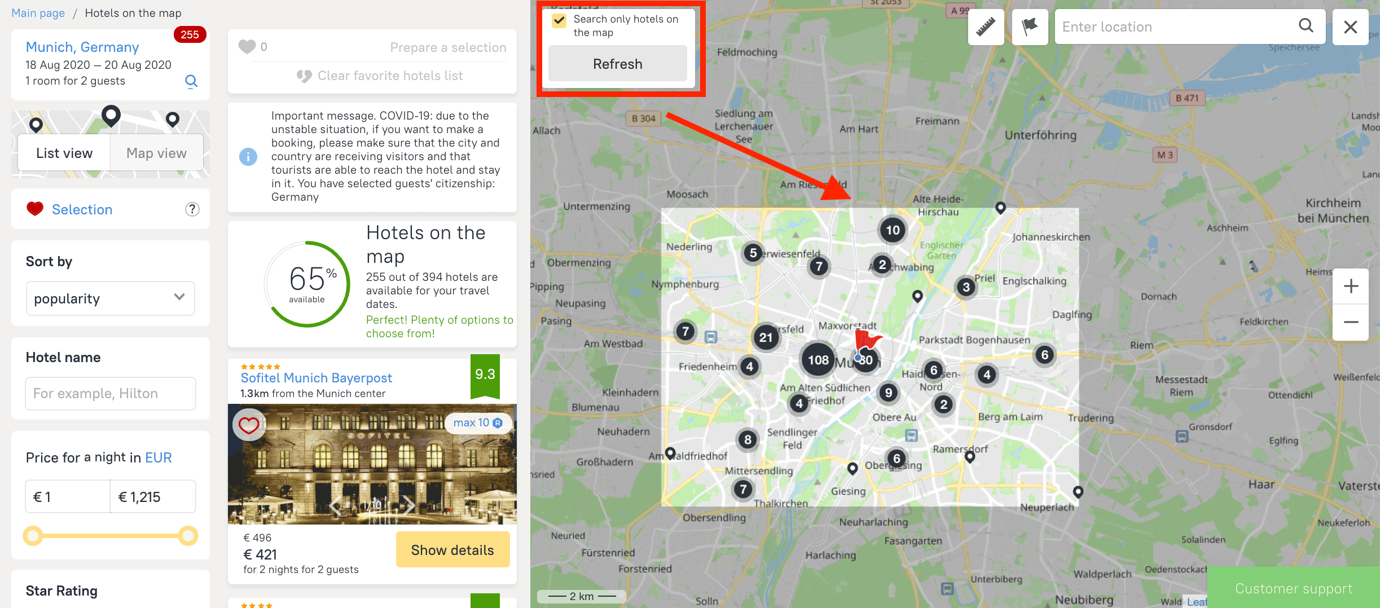
Task: Click the flag marker tool icon
Action: coord(1030,27)
